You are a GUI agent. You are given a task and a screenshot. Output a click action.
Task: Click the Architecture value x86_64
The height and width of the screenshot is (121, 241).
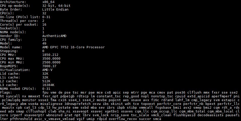tap(48, 2)
